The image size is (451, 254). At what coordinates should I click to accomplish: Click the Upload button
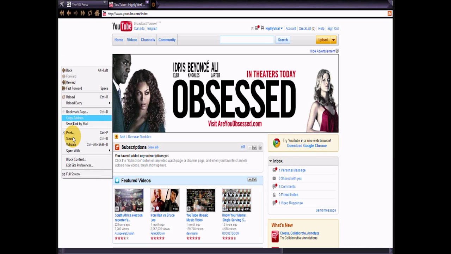tap(323, 40)
